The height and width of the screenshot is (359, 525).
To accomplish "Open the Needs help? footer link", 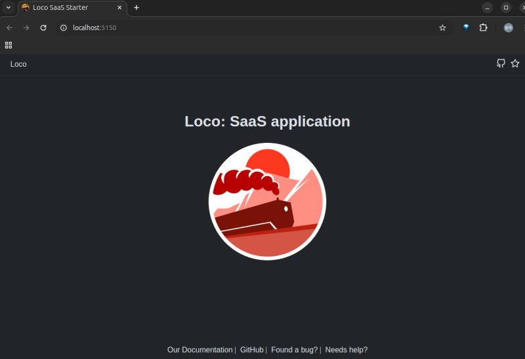I will [x=346, y=350].
